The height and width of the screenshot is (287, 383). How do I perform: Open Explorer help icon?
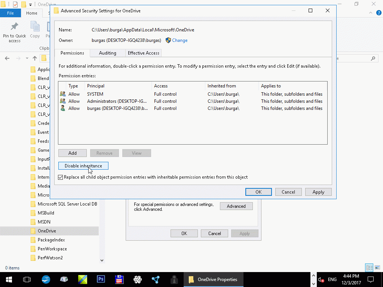[379, 13]
